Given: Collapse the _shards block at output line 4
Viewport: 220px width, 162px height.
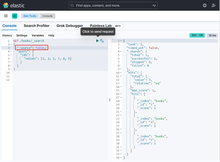Looking at the screenshot, I should (121, 52).
